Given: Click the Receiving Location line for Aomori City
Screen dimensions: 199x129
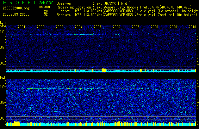Looking at the screenshot, I should click(124, 7).
